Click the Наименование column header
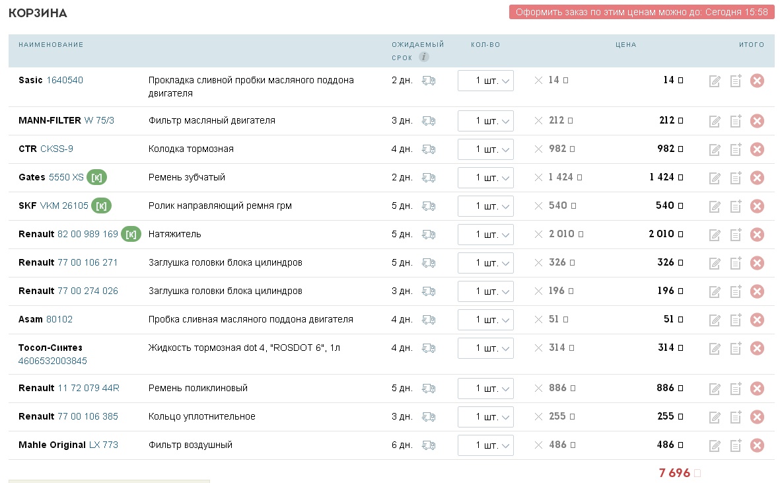This screenshot has width=780, height=483. click(51, 45)
